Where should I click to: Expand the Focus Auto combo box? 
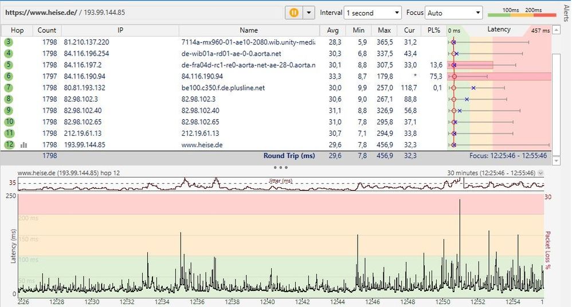pyautogui.click(x=454, y=13)
